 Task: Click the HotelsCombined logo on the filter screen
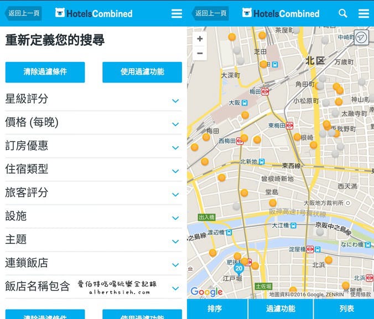[x=94, y=13]
